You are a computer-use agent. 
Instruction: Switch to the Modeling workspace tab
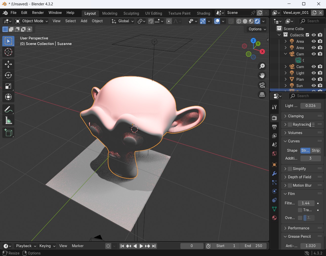110,13
